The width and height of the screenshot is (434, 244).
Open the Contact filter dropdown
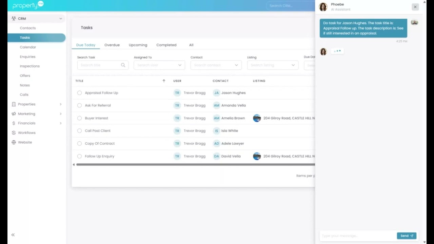tap(216, 65)
